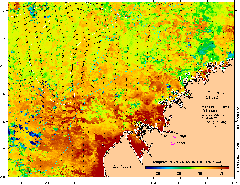Click the "0.5m/s (1kt 24h)" text
This screenshot has height=185, width=240.
click(x=214, y=122)
